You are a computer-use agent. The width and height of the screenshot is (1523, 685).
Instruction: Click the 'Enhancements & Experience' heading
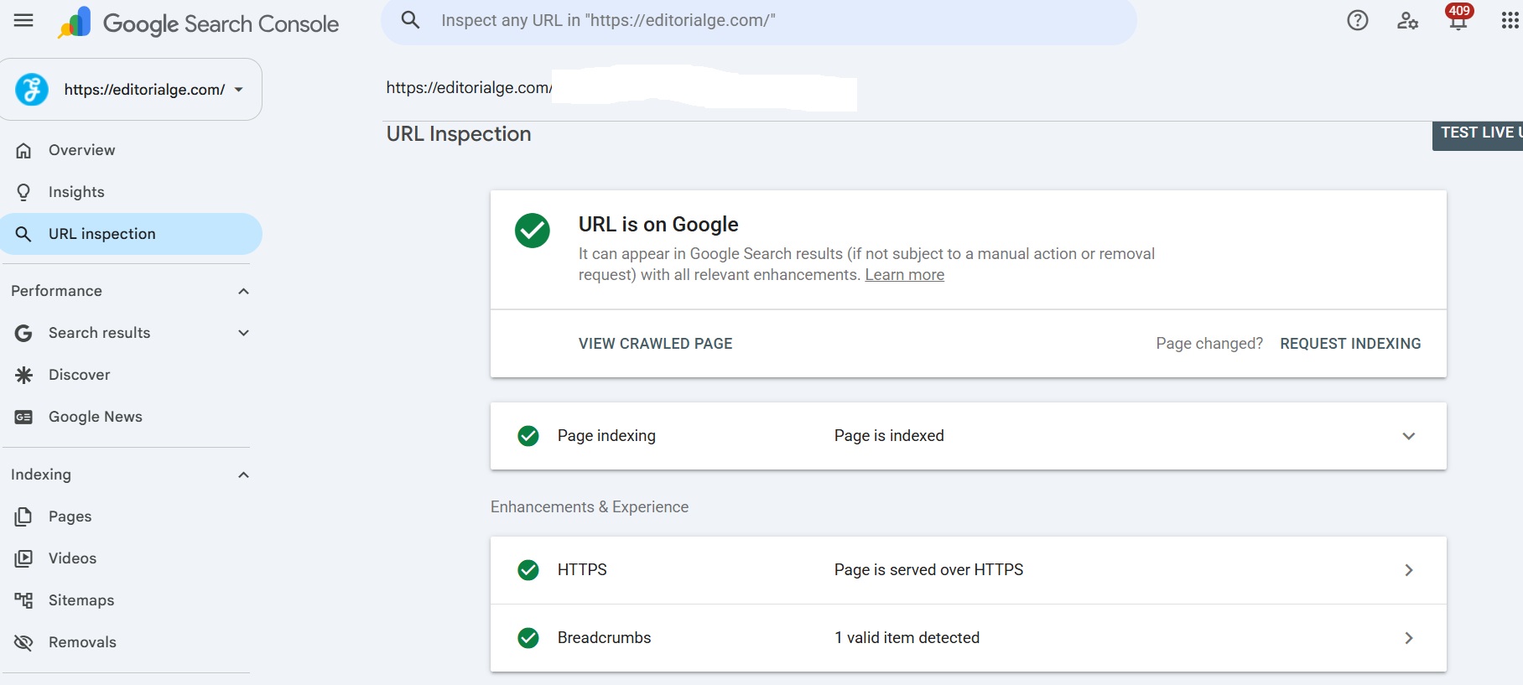click(x=590, y=507)
